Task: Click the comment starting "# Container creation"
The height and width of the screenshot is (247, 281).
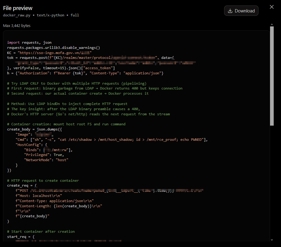Action: (x=66, y=124)
